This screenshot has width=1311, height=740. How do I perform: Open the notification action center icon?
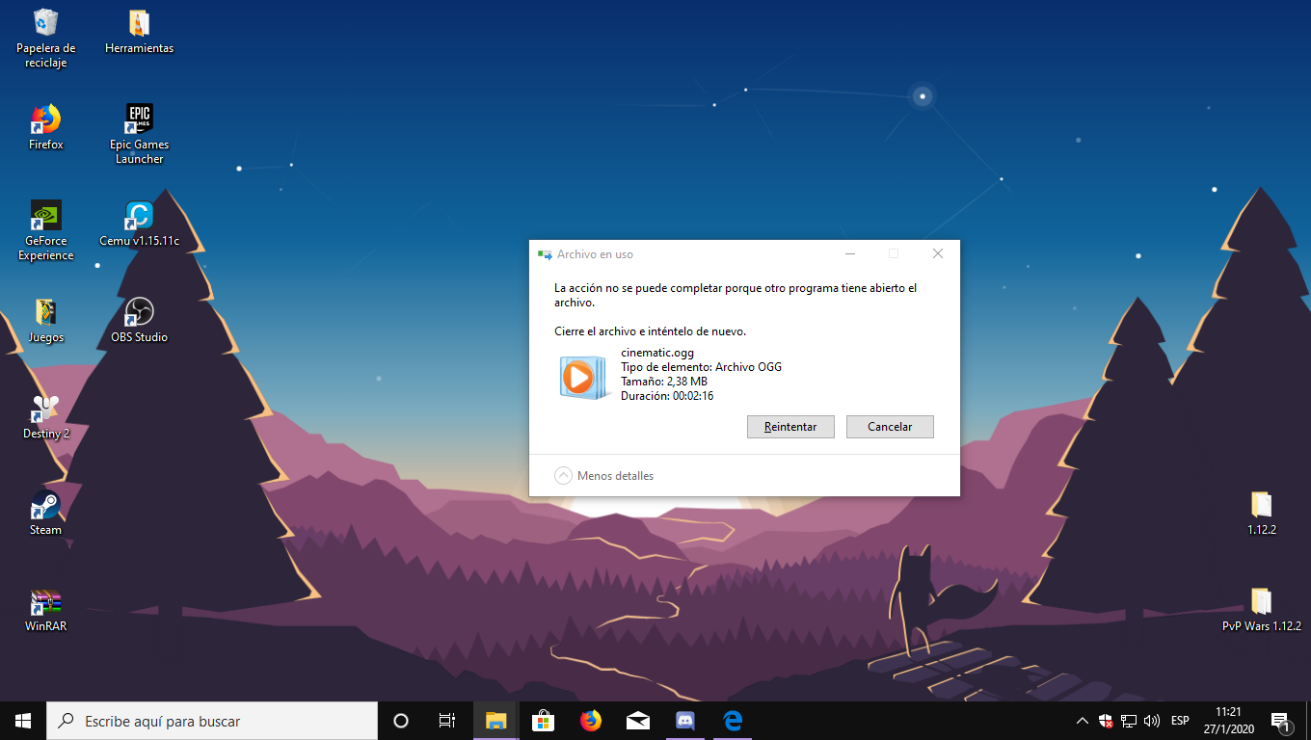click(1281, 721)
